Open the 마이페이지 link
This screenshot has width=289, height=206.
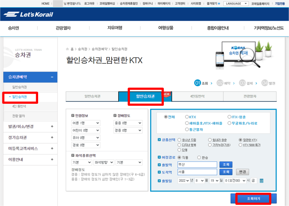164,3
